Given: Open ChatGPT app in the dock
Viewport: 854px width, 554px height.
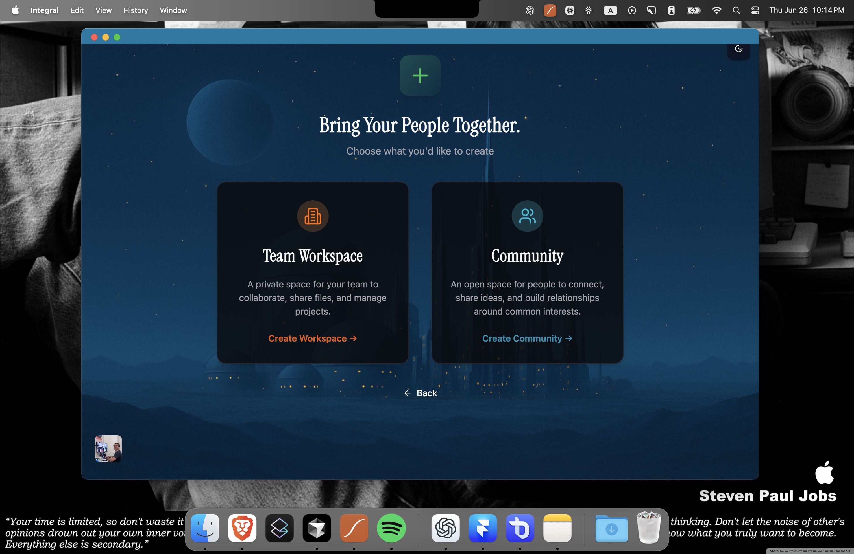Looking at the screenshot, I should pos(445,528).
